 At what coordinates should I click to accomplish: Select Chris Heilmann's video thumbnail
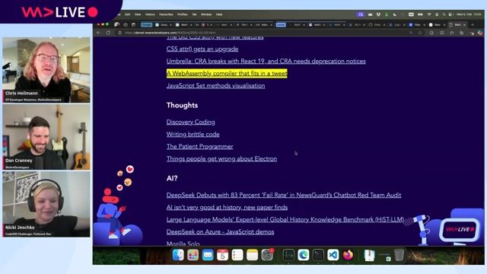pyautogui.click(x=46, y=70)
